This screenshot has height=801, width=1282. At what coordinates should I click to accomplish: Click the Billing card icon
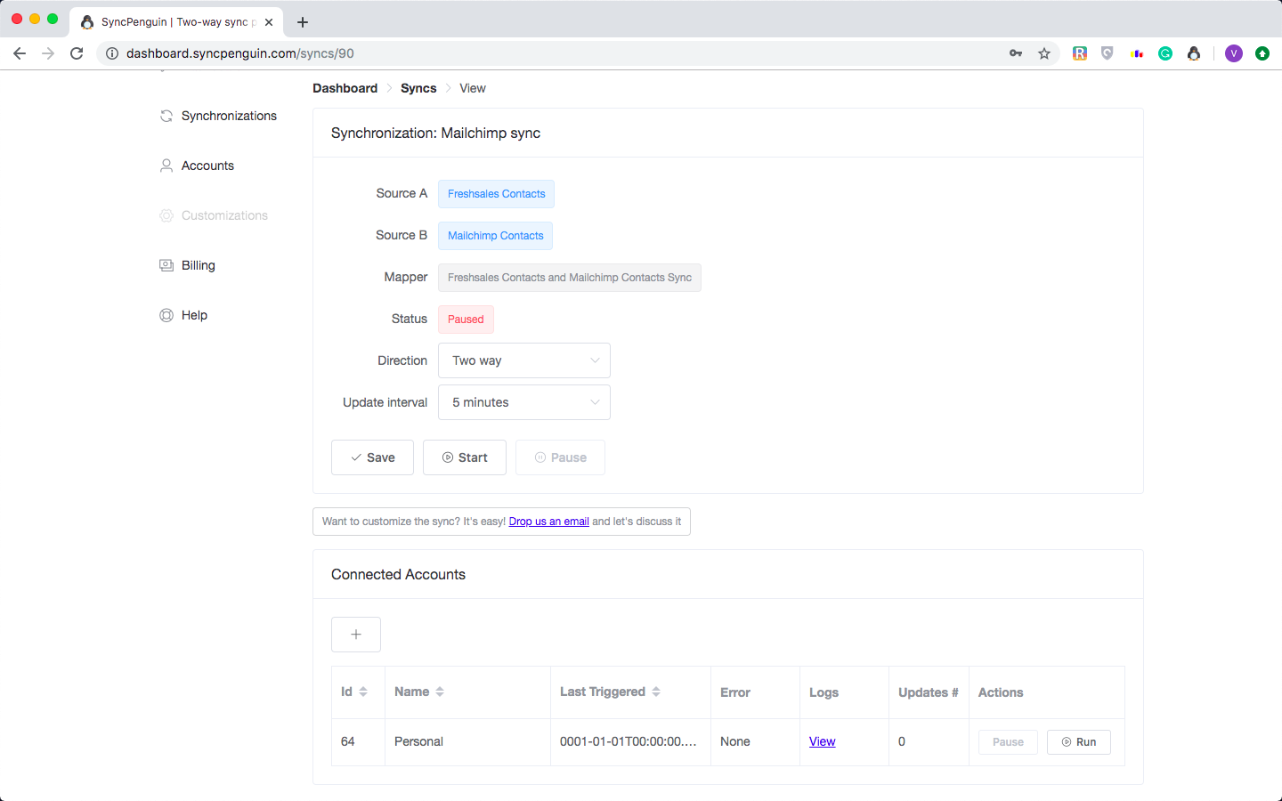click(166, 265)
